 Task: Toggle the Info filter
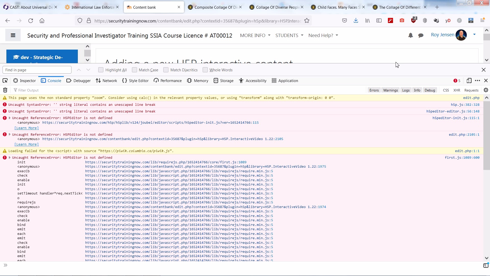coord(417,90)
